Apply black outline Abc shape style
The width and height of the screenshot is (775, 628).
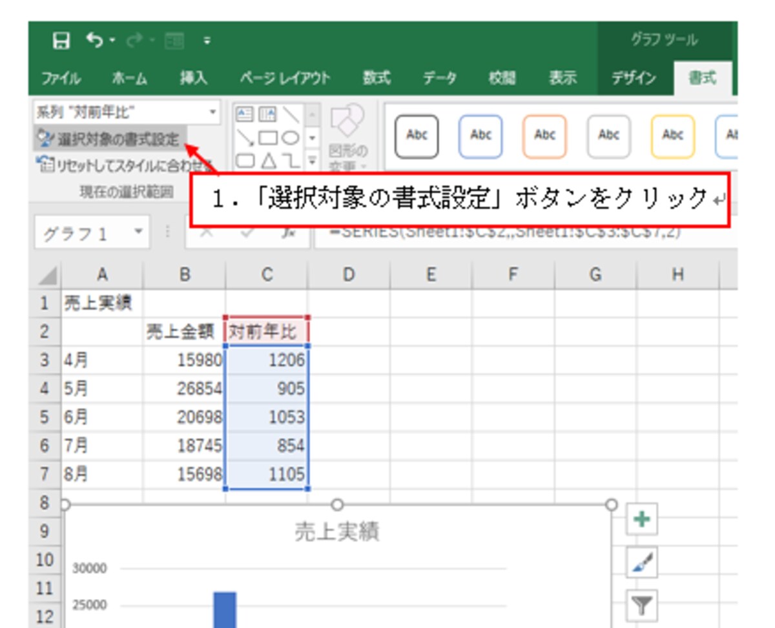[x=417, y=136]
